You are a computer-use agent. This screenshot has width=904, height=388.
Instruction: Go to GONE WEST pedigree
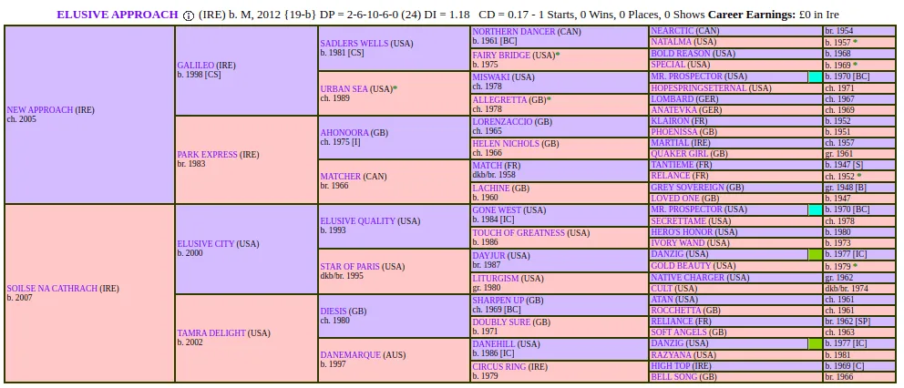point(497,209)
